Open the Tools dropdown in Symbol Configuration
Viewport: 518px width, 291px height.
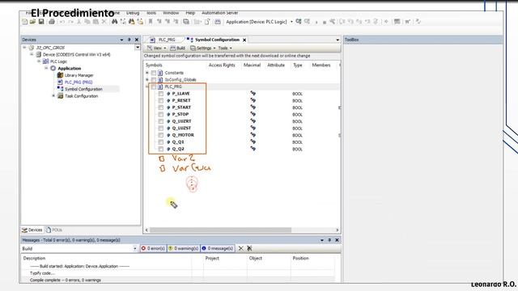point(225,48)
